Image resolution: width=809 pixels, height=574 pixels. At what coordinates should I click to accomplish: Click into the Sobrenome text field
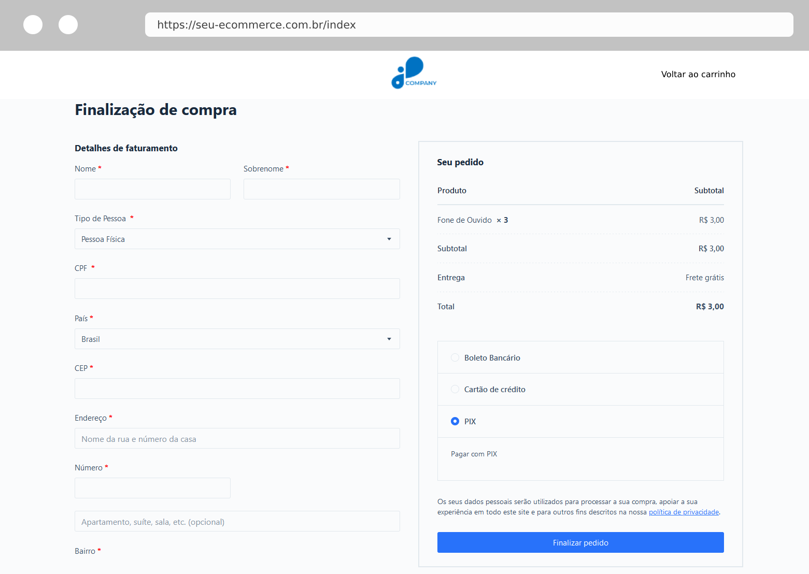point(321,189)
